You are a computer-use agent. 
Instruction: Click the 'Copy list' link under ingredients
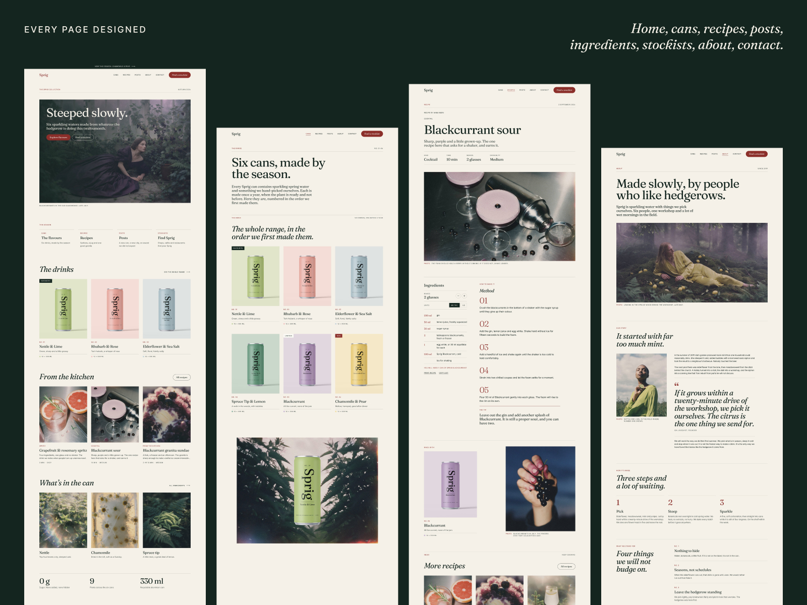[443, 373]
